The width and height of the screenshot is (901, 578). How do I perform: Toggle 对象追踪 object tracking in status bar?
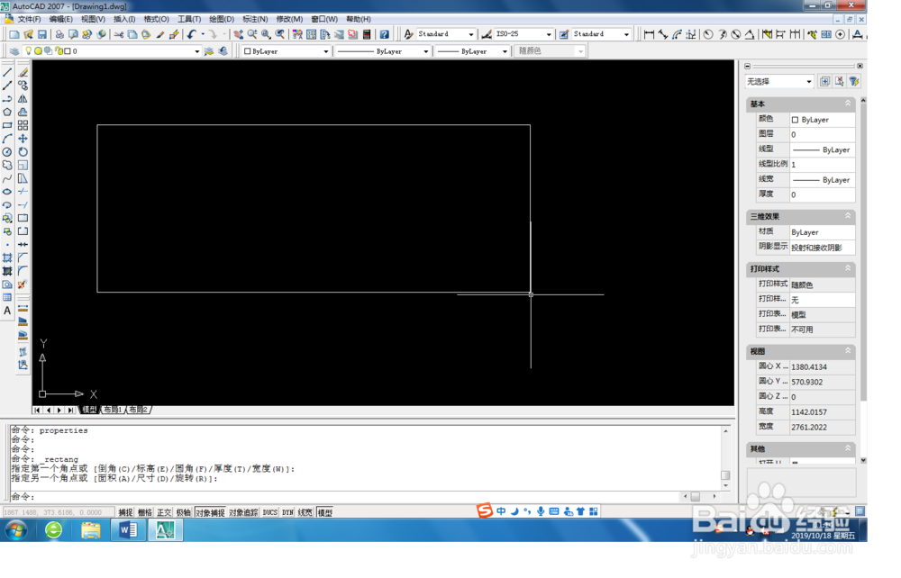point(243,512)
